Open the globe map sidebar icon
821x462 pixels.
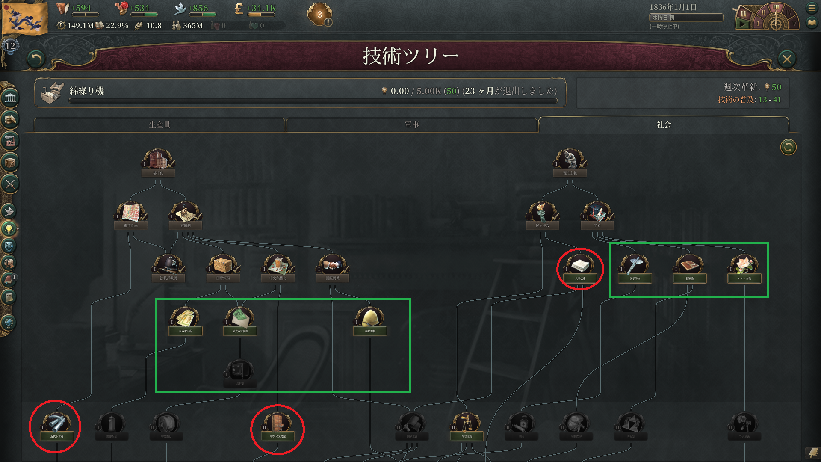pos(9,323)
